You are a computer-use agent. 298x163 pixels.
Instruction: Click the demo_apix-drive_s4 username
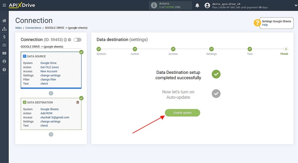click(226, 4)
